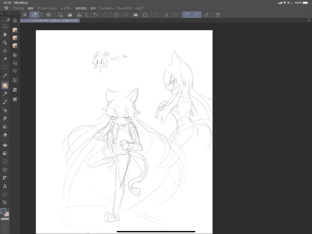Choose the highlighted brush thumbnail tool
Screen dimensions: 312x234
(5, 85)
